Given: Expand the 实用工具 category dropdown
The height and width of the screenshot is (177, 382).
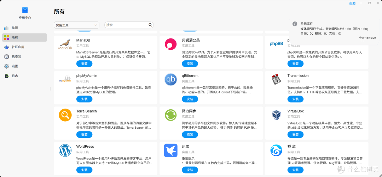Looking at the screenshot, I should 76,25.
